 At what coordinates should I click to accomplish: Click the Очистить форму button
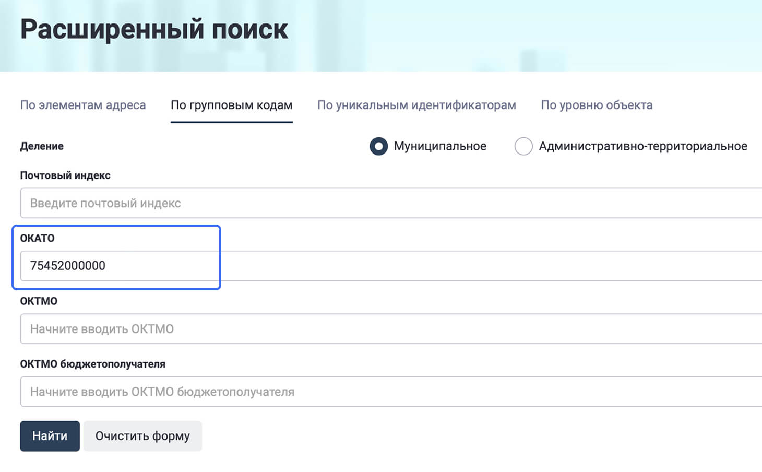click(142, 436)
